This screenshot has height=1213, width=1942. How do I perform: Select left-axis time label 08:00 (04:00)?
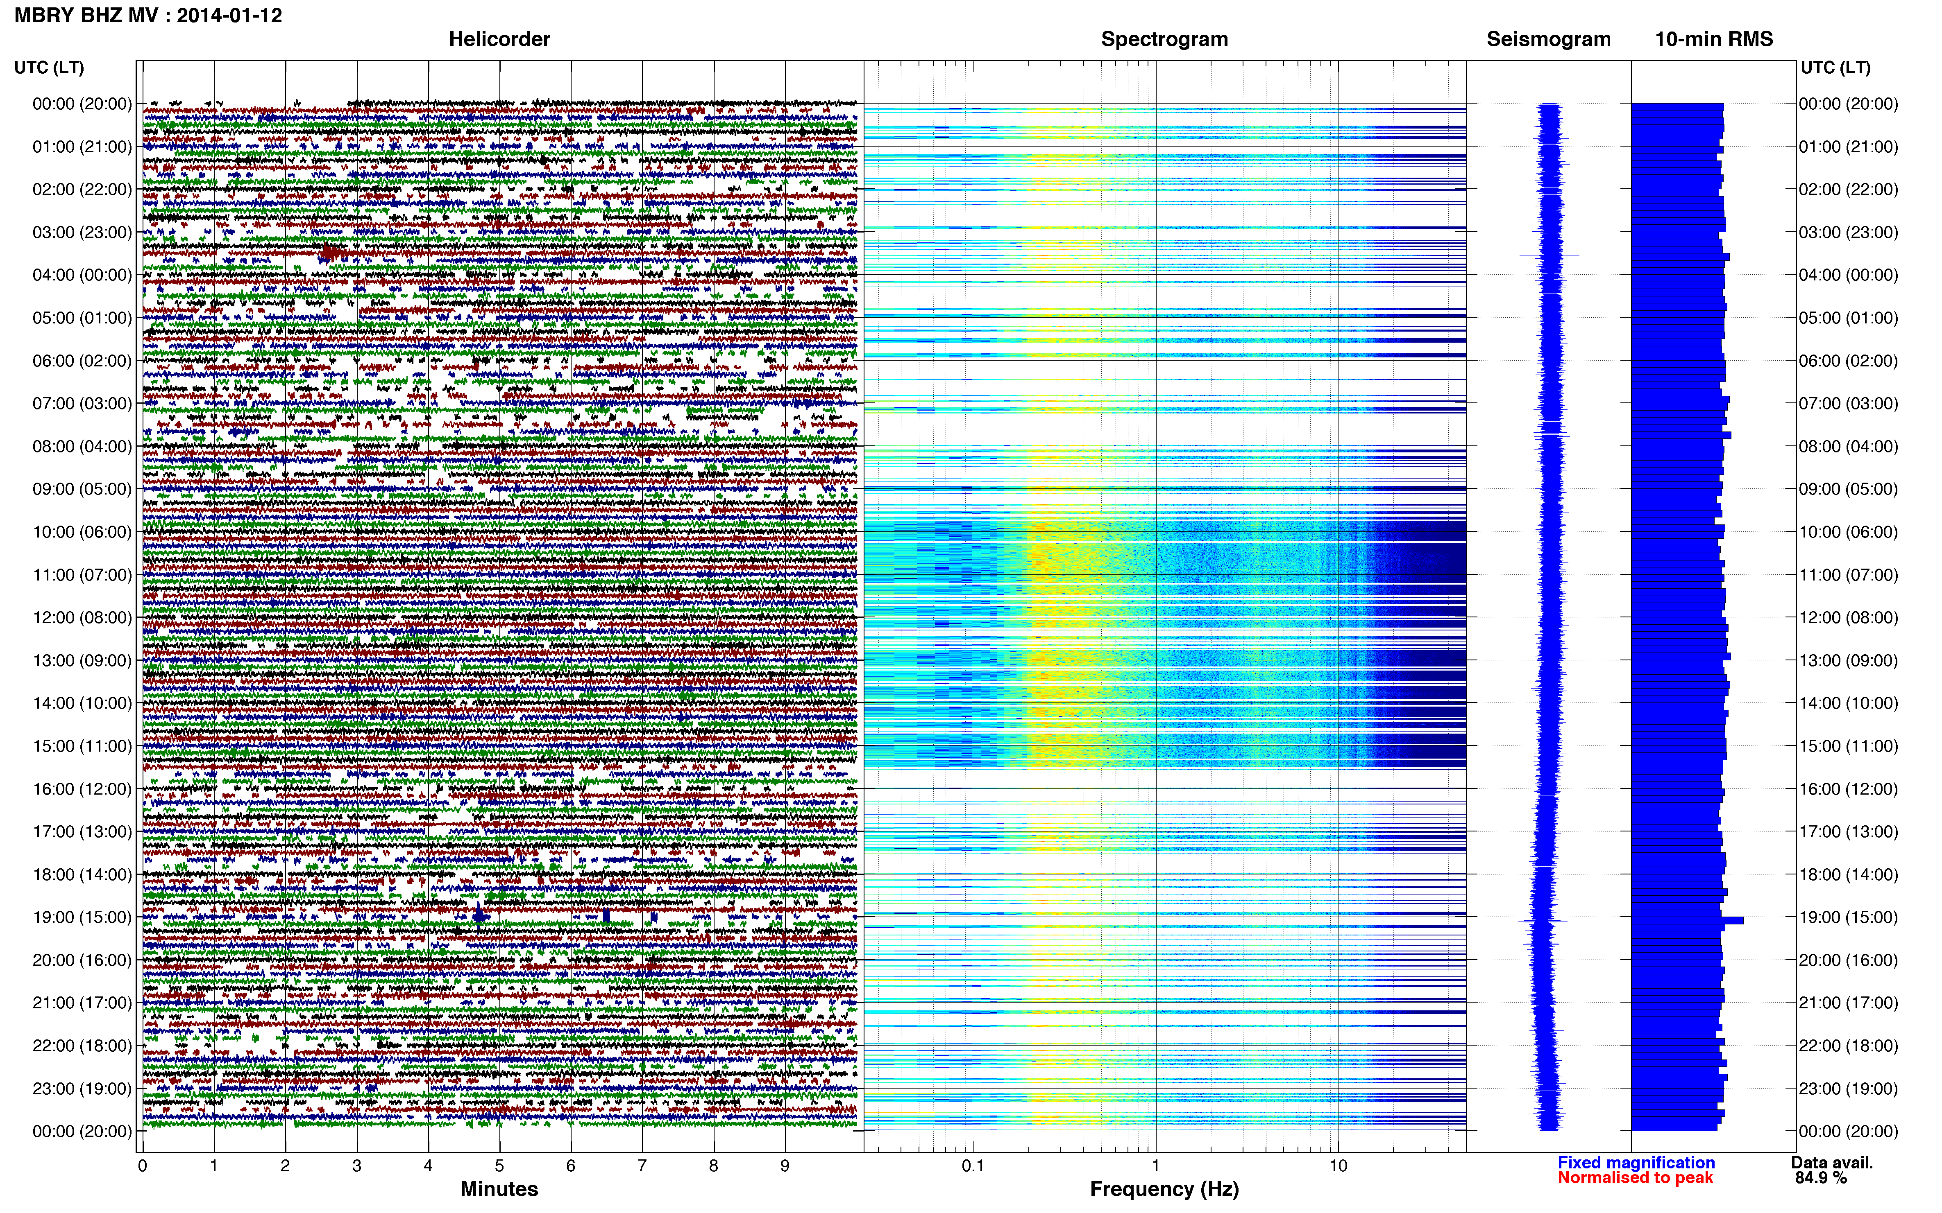82,446
